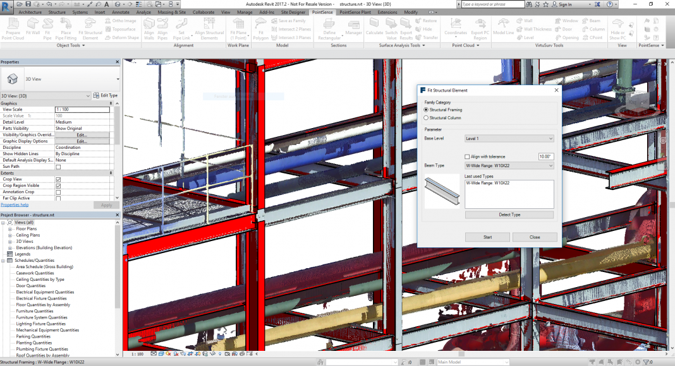Click the tolerance value field showing 10.00"
Viewport: 675px width, 366px height.
(546, 156)
